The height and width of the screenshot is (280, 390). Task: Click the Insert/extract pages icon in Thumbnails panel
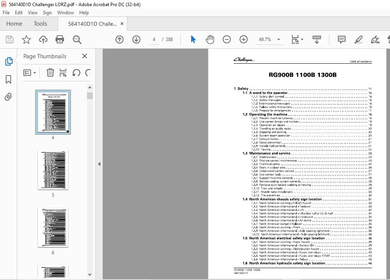[x=63, y=73]
